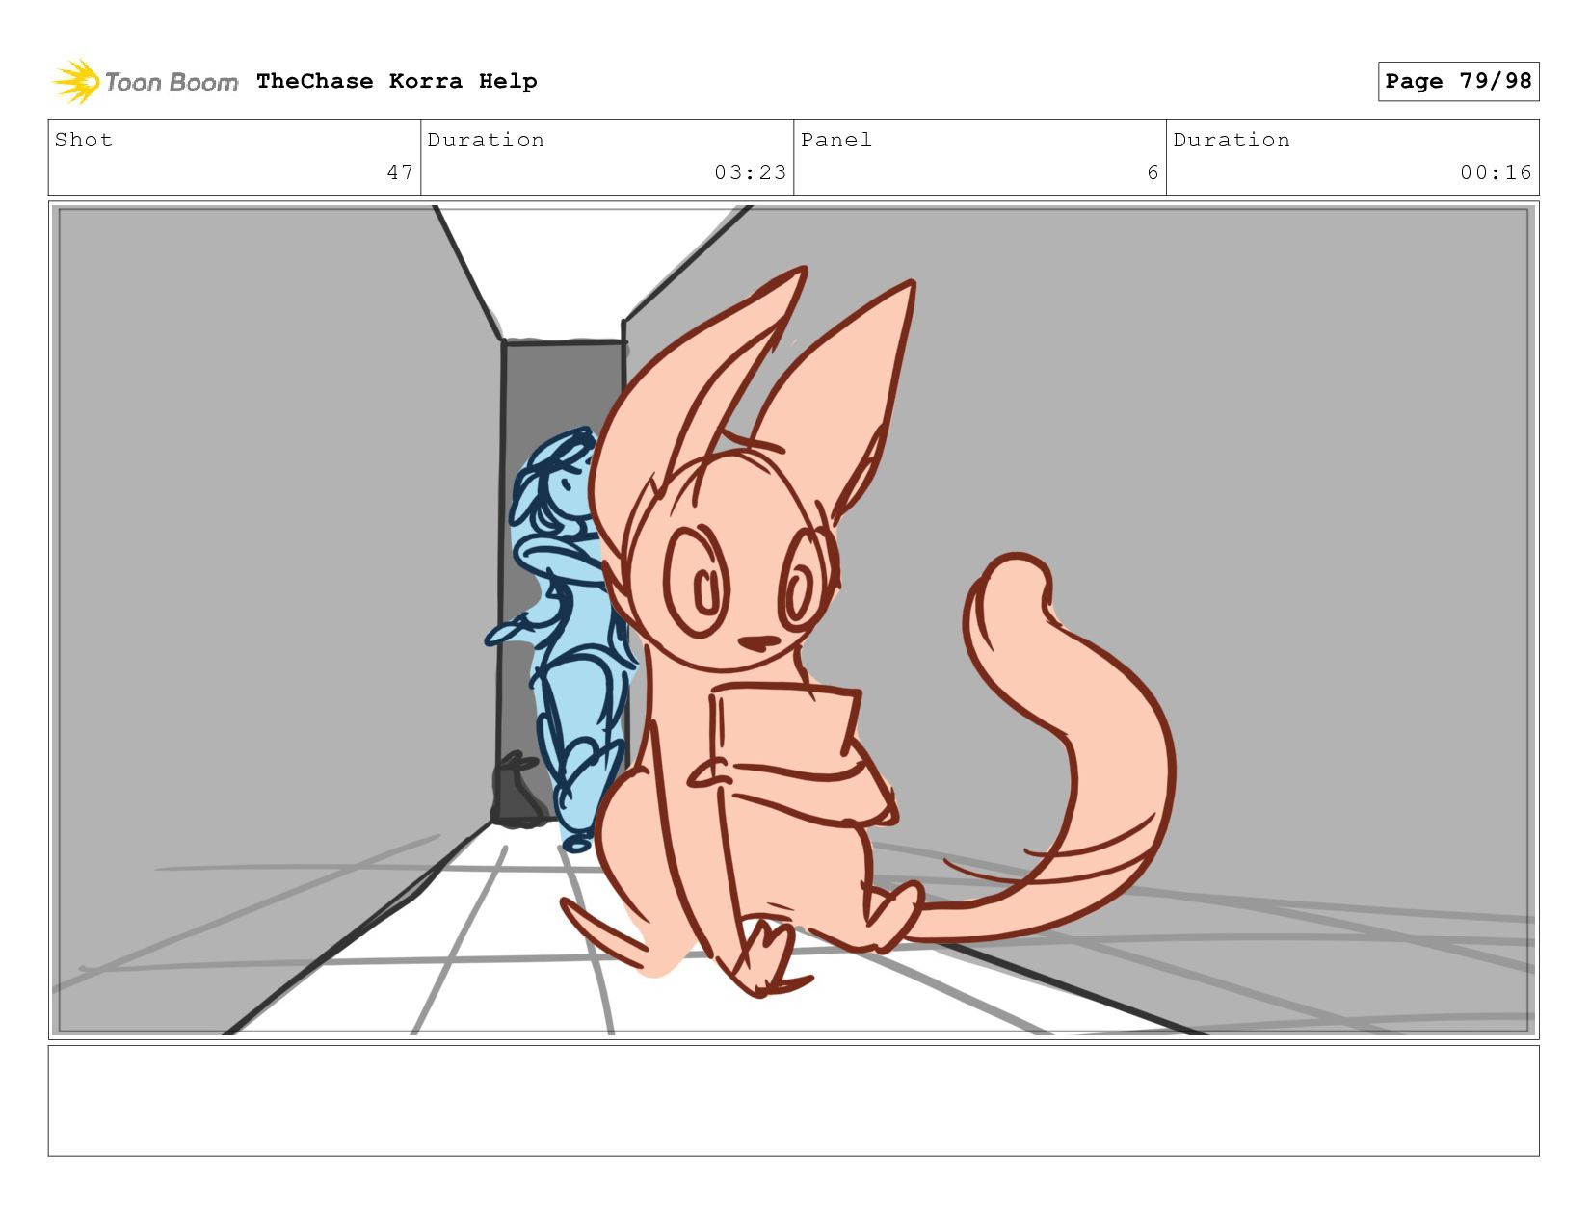The height and width of the screenshot is (1228, 1590).
Task: Select the title text 'TheChase Korra Help'
Action: point(397,81)
